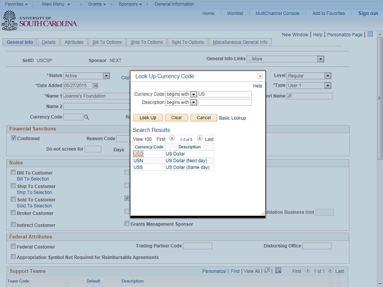Open the General Info Links dropdown
Image resolution: width=383 pixels, height=287 pixels.
click(x=321, y=59)
